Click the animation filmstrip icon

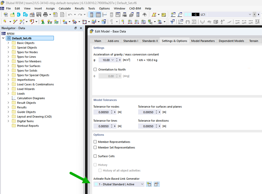point(194,21)
